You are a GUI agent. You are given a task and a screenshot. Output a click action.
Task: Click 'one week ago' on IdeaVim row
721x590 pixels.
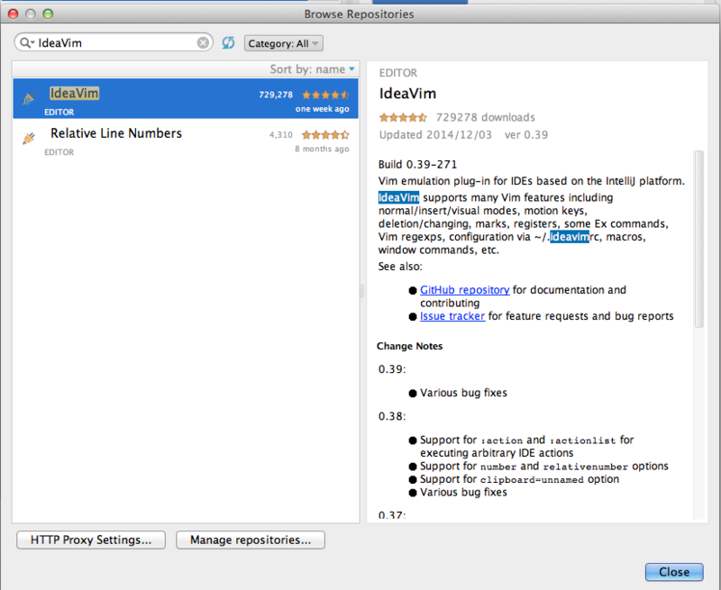(x=323, y=109)
